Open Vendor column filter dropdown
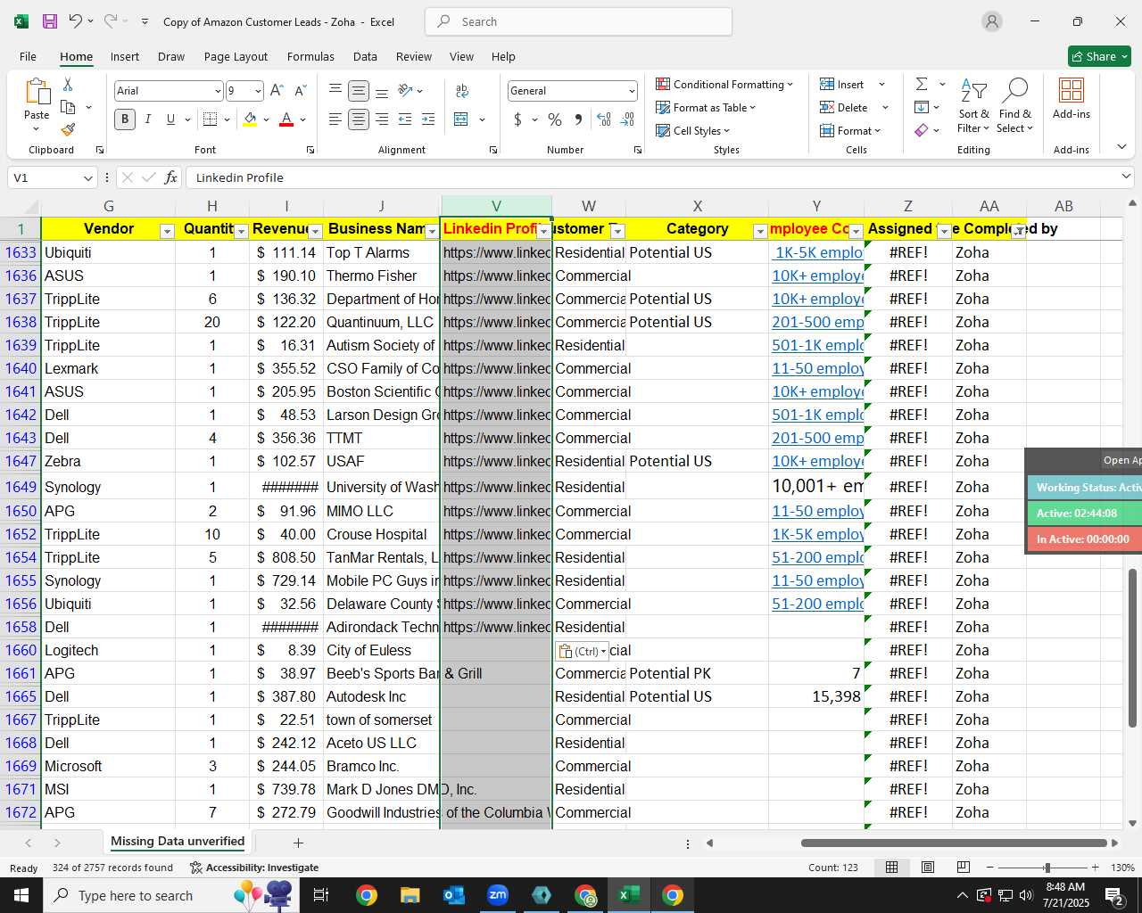The height and width of the screenshot is (913, 1142). pos(167,232)
